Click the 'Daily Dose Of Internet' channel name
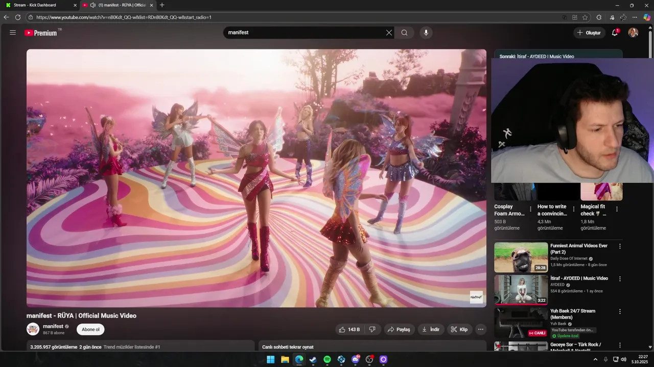Viewport: 654px width, 367px height. pyautogui.click(x=569, y=258)
